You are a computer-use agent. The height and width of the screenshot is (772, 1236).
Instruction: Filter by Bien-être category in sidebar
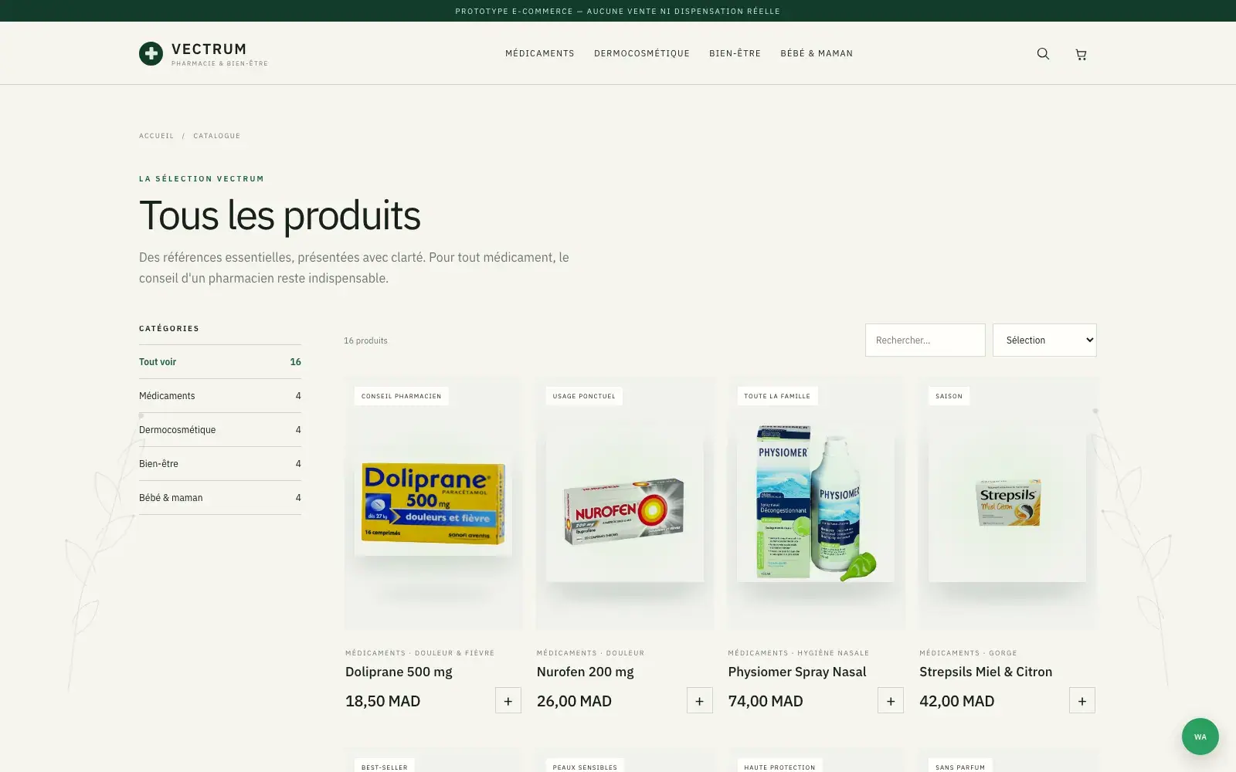220,463
